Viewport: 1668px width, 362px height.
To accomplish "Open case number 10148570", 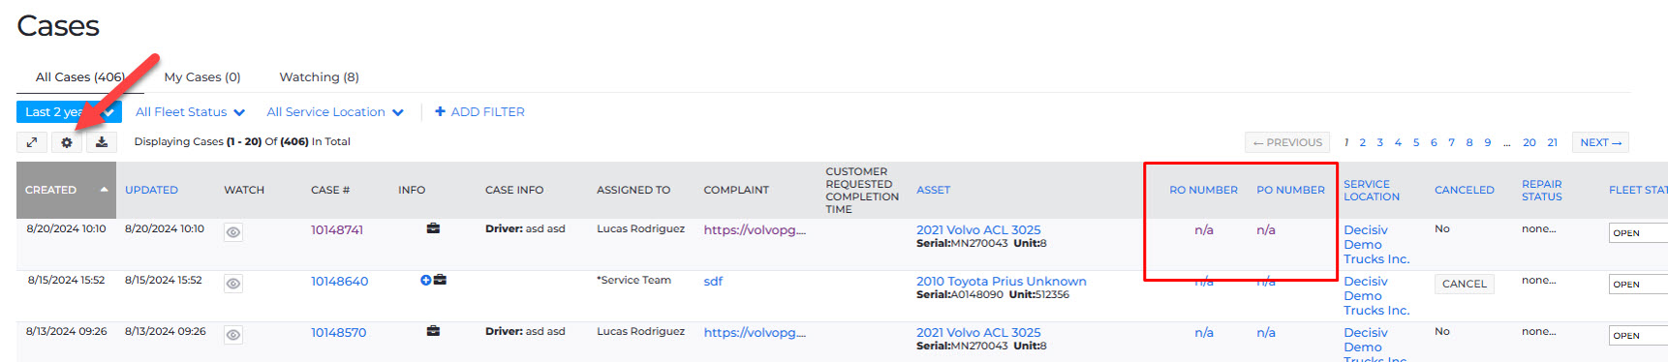I will pos(338,333).
